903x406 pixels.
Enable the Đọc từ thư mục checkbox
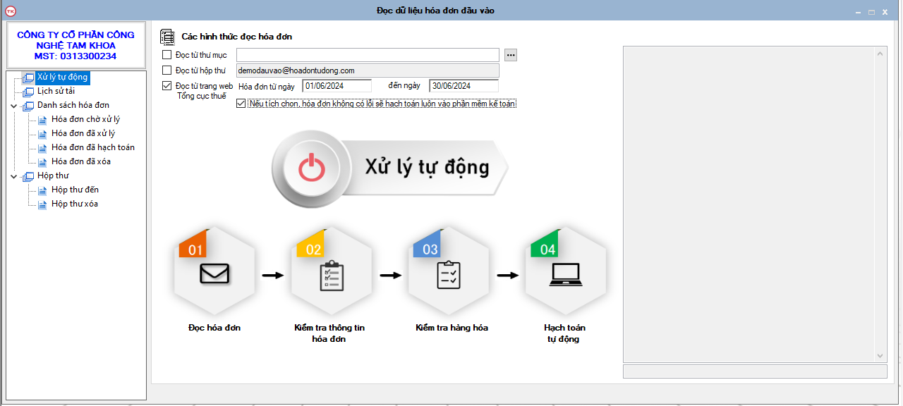pyautogui.click(x=167, y=54)
